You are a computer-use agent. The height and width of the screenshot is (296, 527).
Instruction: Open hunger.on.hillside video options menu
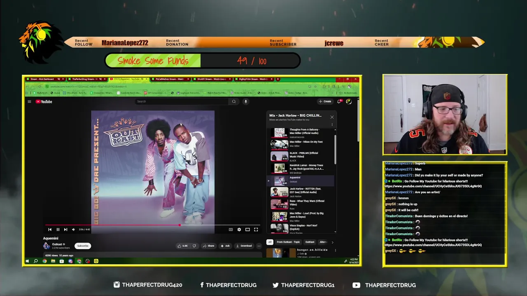[335, 250]
